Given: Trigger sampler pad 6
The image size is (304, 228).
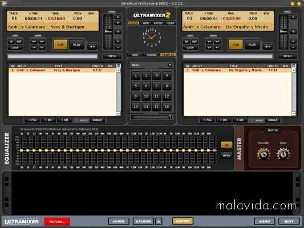Looking at the screenshot, I should coord(146,86).
